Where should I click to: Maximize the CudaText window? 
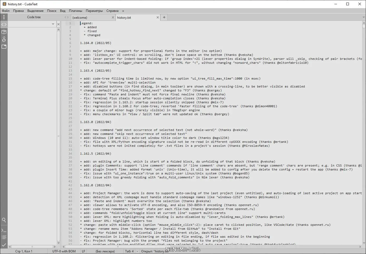348,4
